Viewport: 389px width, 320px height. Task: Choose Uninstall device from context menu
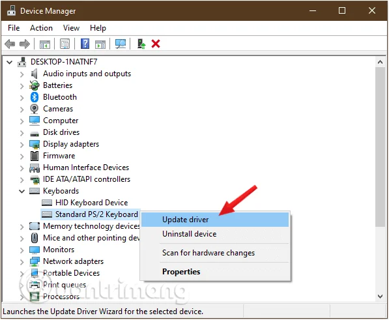pyautogui.click(x=215, y=234)
